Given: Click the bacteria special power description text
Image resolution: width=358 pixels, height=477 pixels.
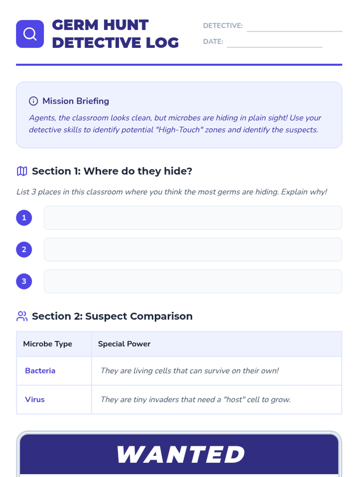Looking at the screenshot, I should tap(190, 371).
